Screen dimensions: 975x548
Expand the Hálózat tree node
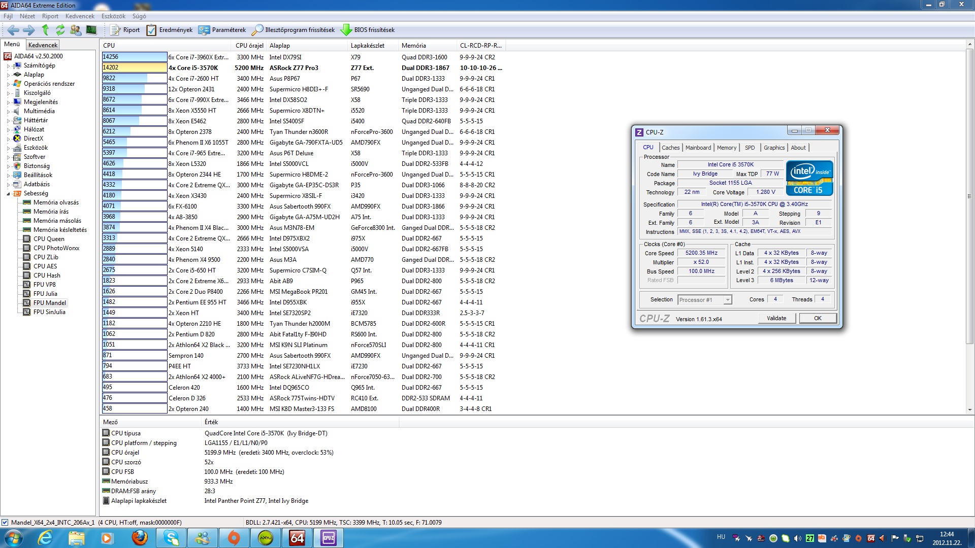[8, 130]
